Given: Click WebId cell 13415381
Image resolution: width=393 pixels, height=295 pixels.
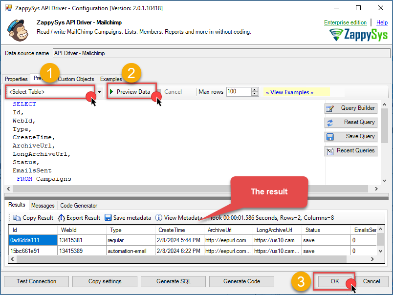Looking at the screenshot, I should pyautogui.click(x=82, y=240).
